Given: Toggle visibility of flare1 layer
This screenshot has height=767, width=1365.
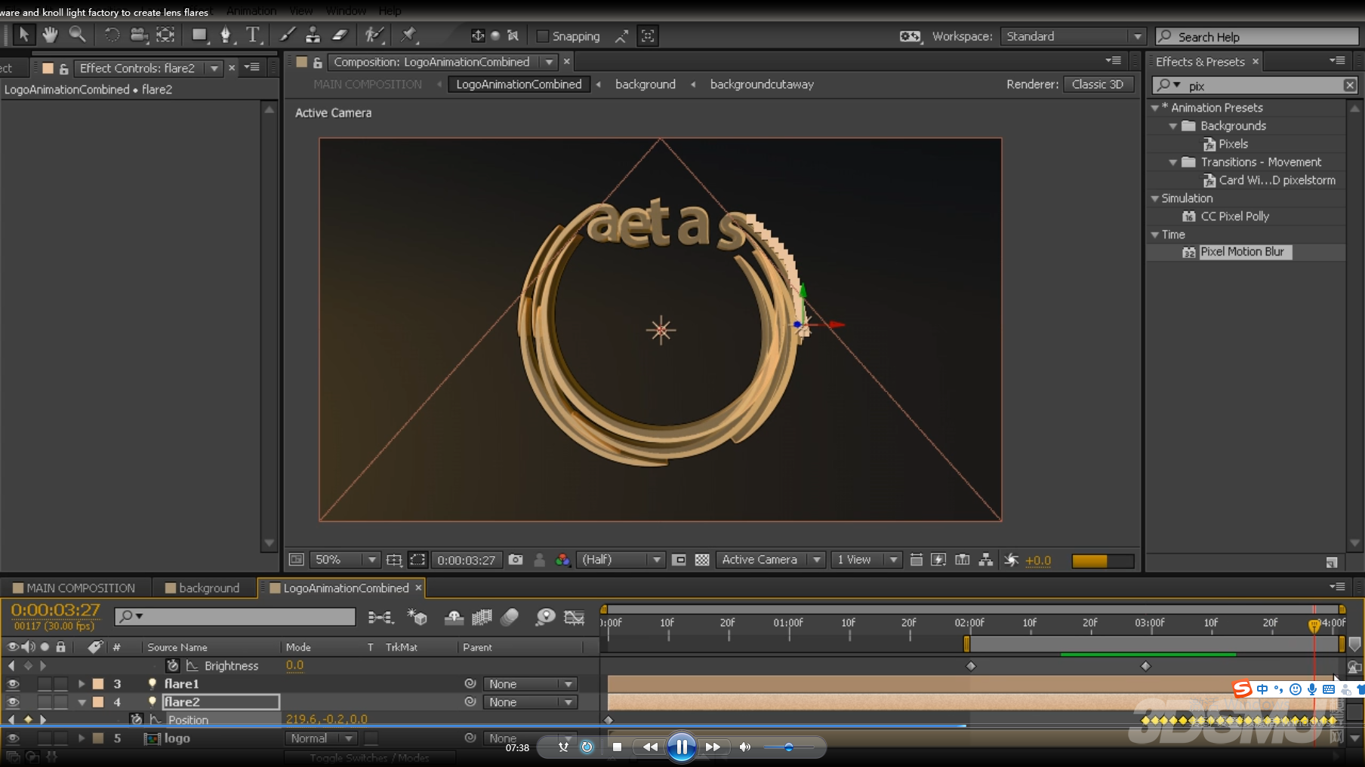Looking at the screenshot, I should click(x=13, y=684).
